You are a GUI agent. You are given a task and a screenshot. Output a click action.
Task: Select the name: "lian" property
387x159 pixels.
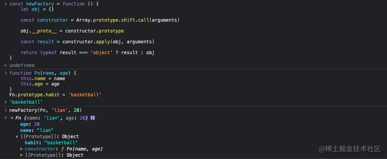(37, 130)
